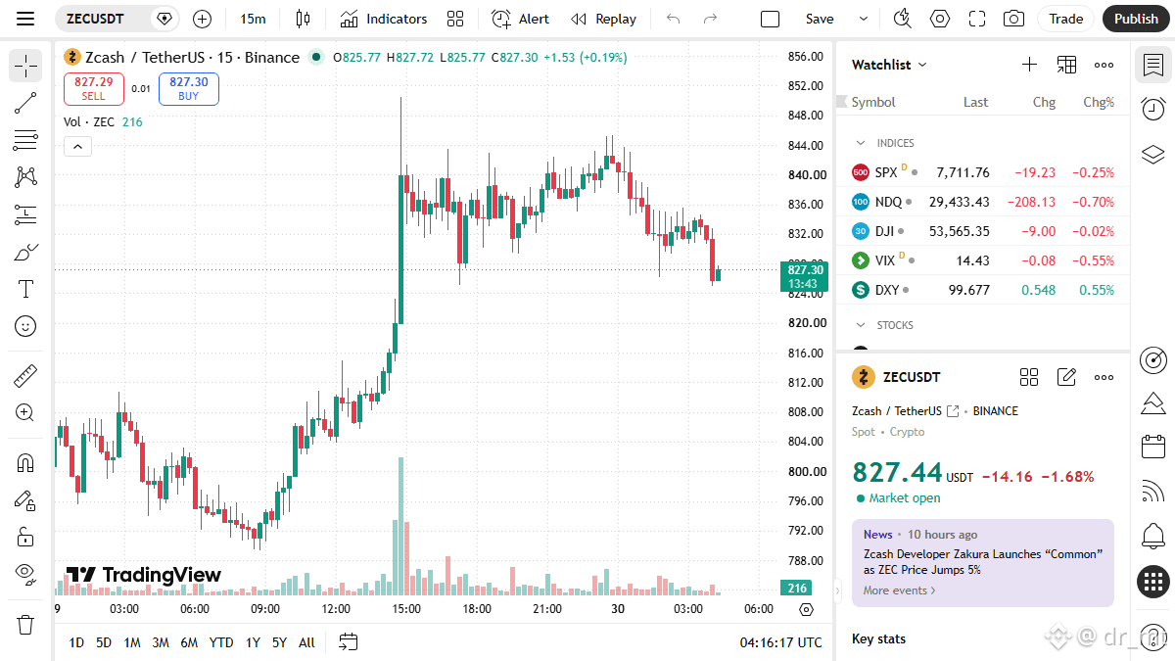Image resolution: width=1175 pixels, height=661 pixels.
Task: Open the alerts panel clock icon
Action: tap(1153, 110)
